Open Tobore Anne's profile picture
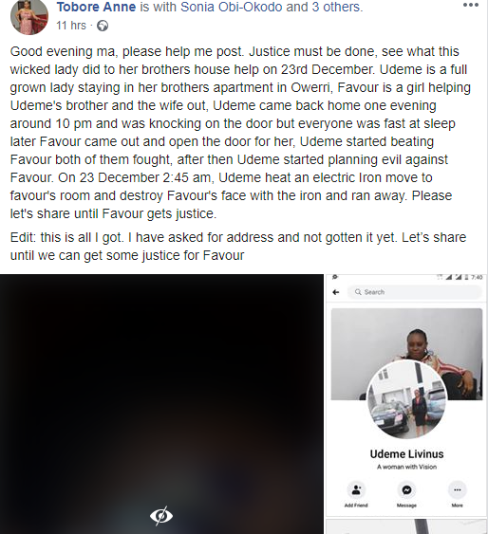488x534 pixels. coord(29,17)
